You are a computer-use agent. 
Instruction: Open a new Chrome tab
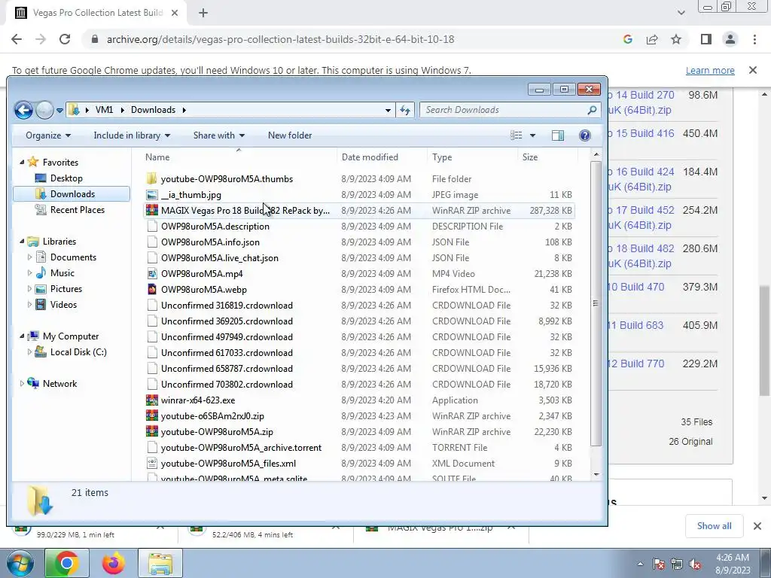[203, 14]
